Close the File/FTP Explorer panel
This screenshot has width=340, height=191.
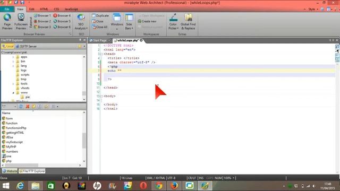pos(84,40)
